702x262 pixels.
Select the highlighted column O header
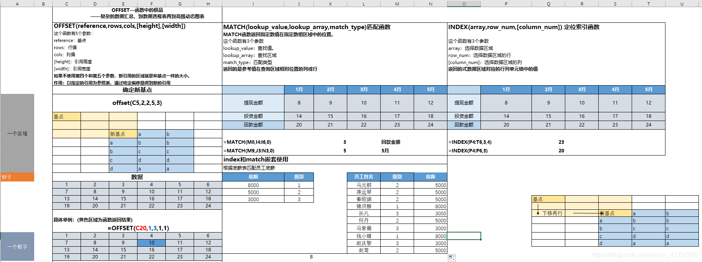click(464, 4)
